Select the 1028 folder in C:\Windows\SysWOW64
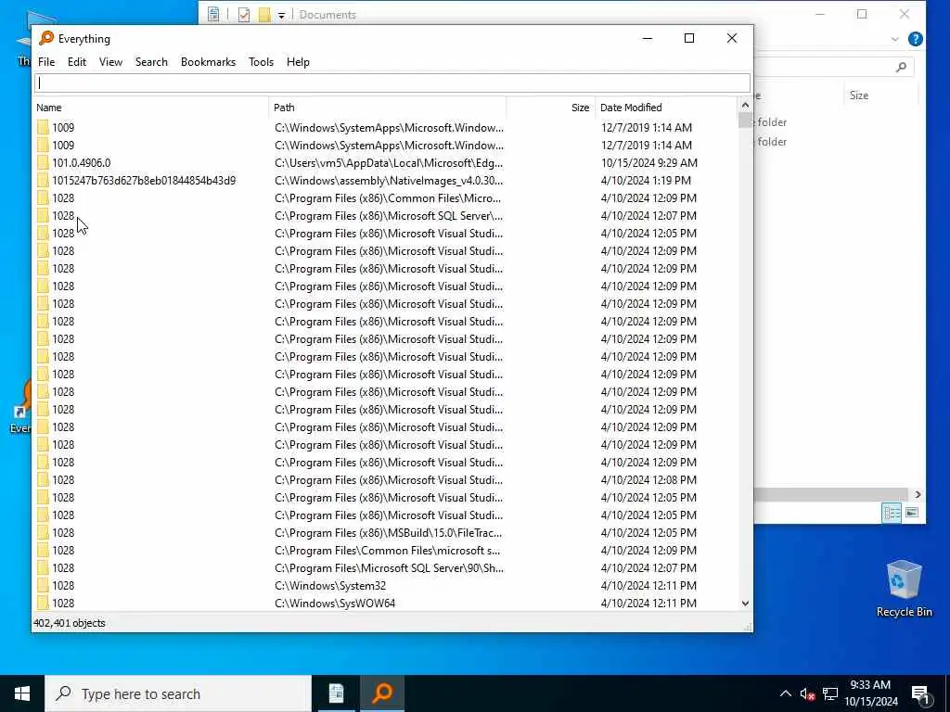The image size is (950, 712). coord(63,603)
